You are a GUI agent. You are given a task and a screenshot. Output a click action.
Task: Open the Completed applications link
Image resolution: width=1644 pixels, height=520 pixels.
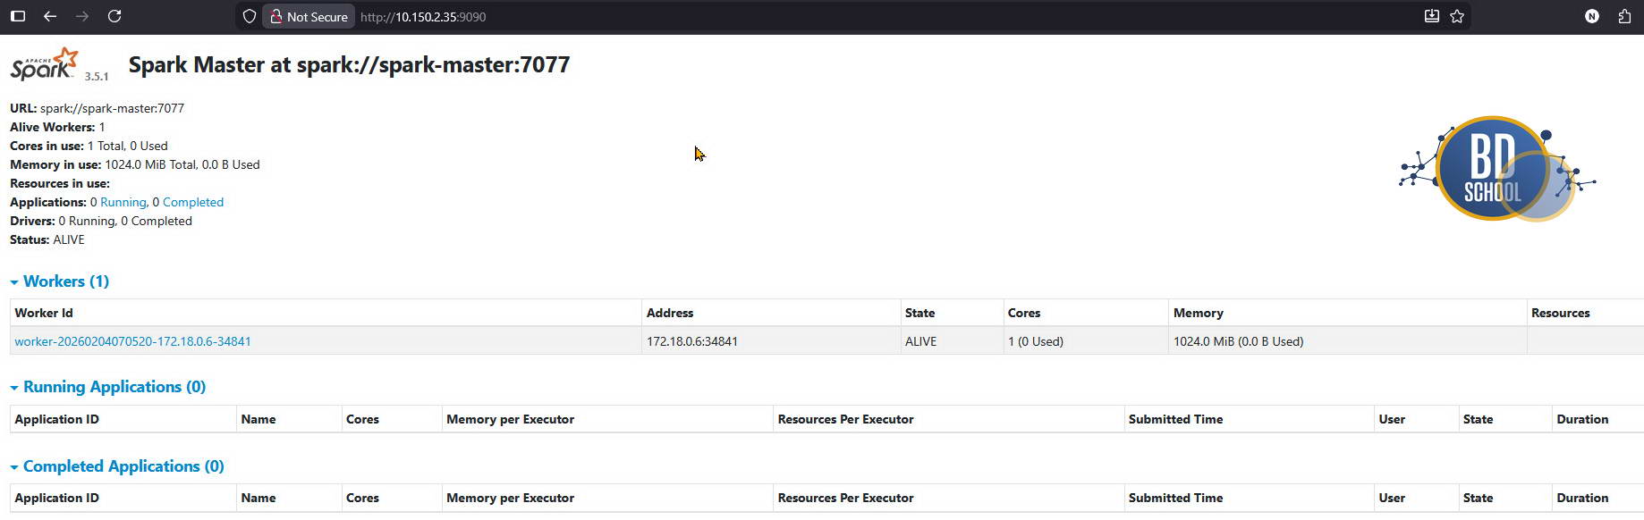click(193, 202)
